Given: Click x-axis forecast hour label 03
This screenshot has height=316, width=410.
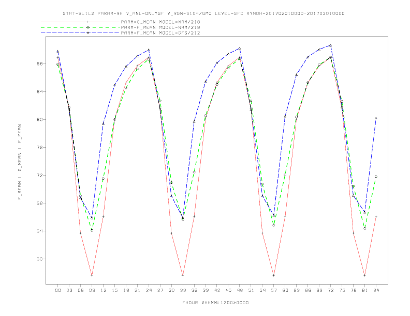Looking at the screenshot, I should [69, 290].
